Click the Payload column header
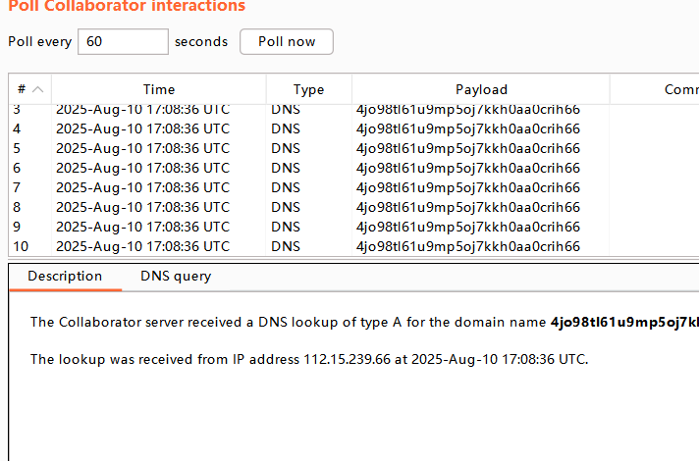The width and height of the screenshot is (699, 461). 481,89
